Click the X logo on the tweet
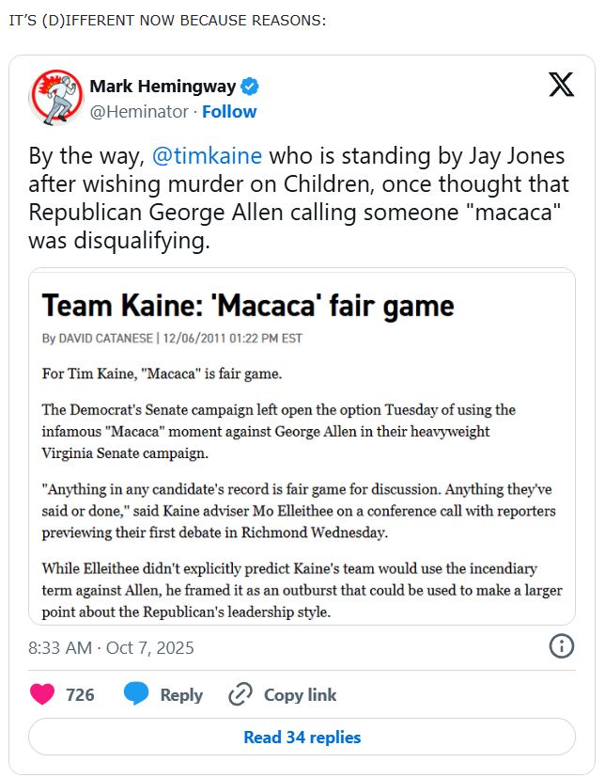This screenshot has height=778, width=605. click(x=561, y=86)
